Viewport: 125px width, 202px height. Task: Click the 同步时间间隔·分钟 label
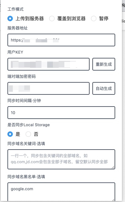coord(24,100)
